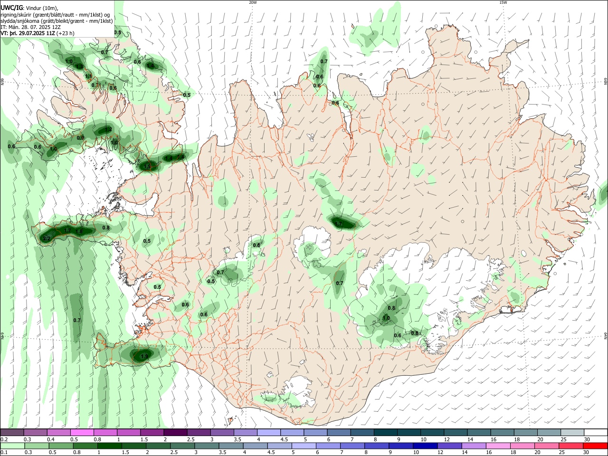
Task: Select the 'slydda/snjókoma (grátt/bleikt/grænt - mm/1klst)' line
Action: [57, 21]
